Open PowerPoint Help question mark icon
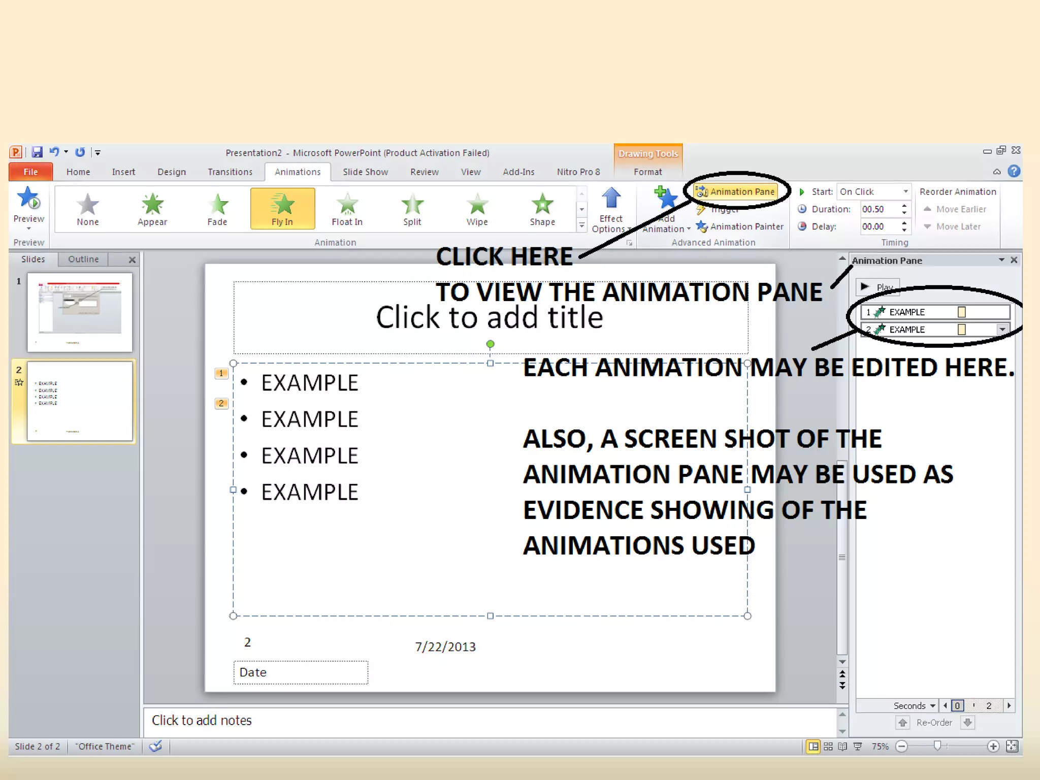The width and height of the screenshot is (1040, 780). (1014, 171)
